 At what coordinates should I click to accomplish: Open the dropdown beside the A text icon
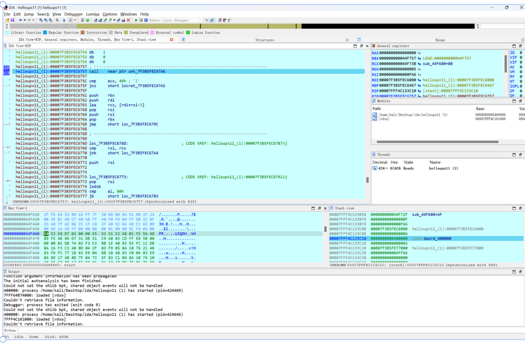pyautogui.click(x=75, y=20)
